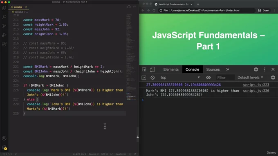This screenshot has width=278, height=156.
Task: Click line number 221 in the gutter
Action: click(x=16, y=67)
